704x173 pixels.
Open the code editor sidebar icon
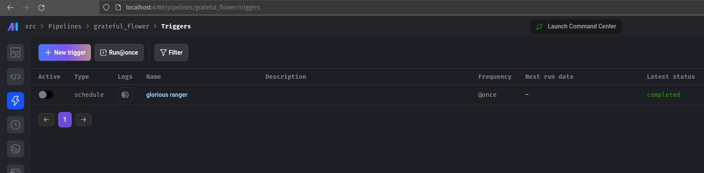click(x=15, y=77)
